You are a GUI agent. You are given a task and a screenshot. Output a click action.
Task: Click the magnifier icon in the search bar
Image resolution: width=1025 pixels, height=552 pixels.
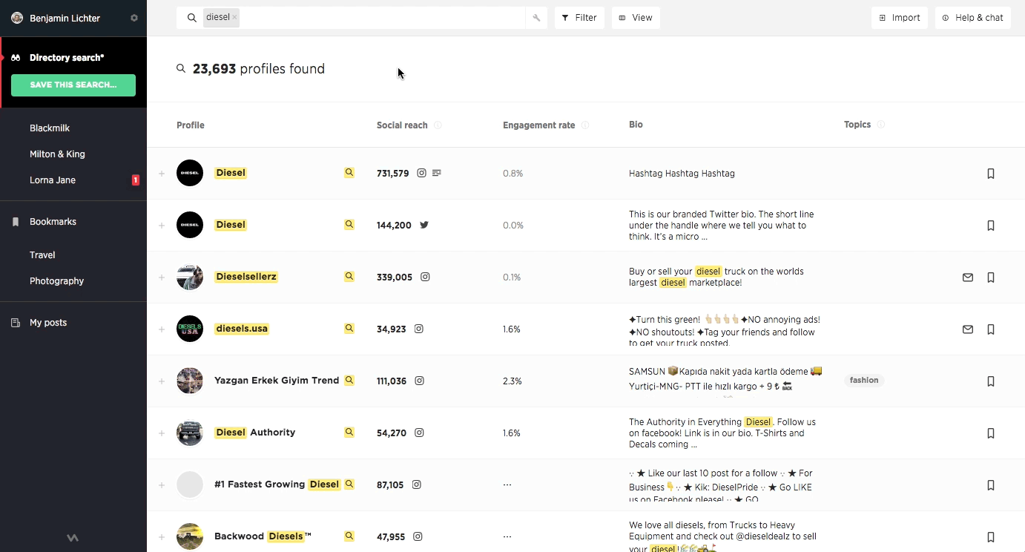pos(191,18)
